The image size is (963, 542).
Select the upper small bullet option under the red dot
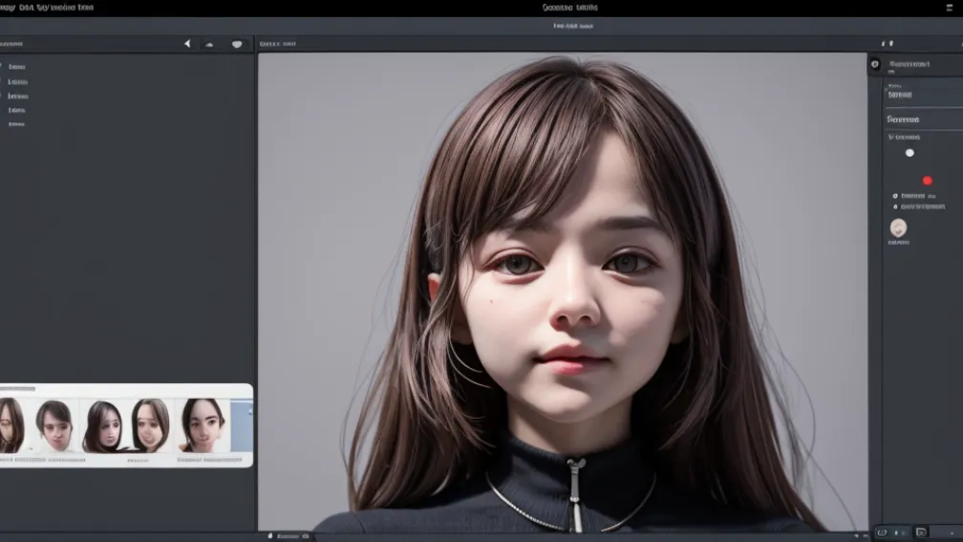point(895,196)
